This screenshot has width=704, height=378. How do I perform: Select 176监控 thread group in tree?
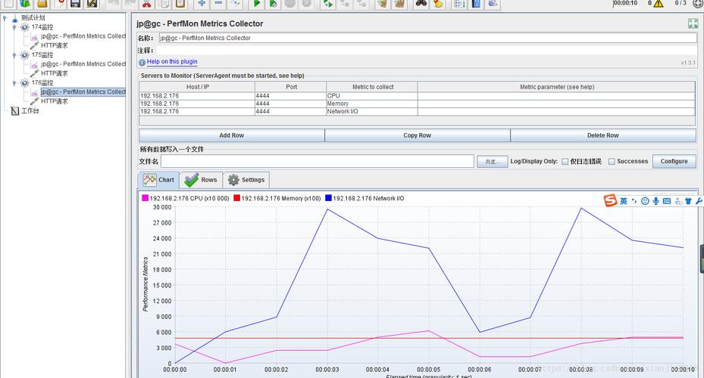point(42,83)
